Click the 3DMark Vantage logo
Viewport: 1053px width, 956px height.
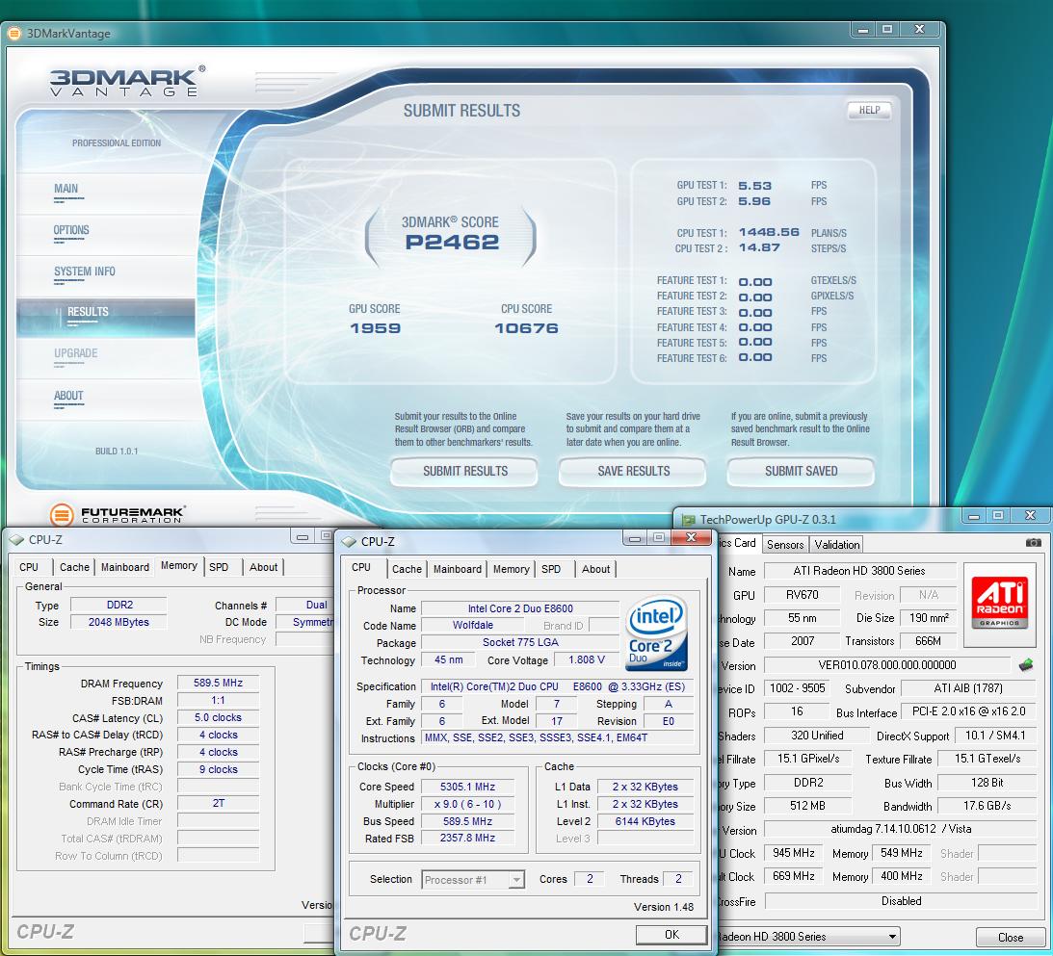[127, 81]
